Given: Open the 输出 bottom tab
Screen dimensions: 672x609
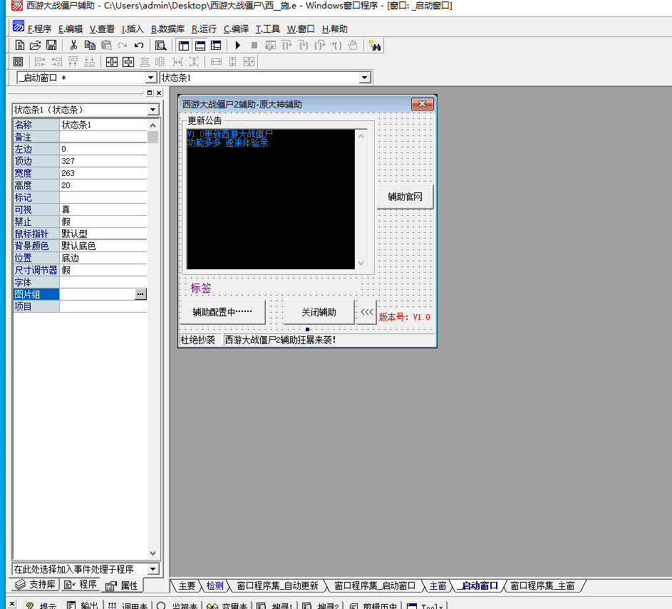Looking at the screenshot, I should (83, 605).
